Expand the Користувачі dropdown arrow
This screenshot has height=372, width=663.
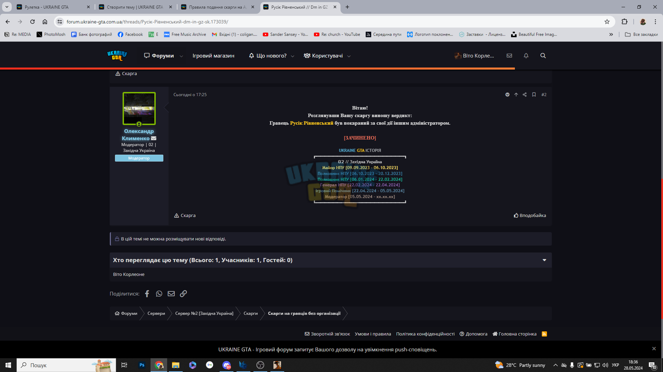[349, 56]
